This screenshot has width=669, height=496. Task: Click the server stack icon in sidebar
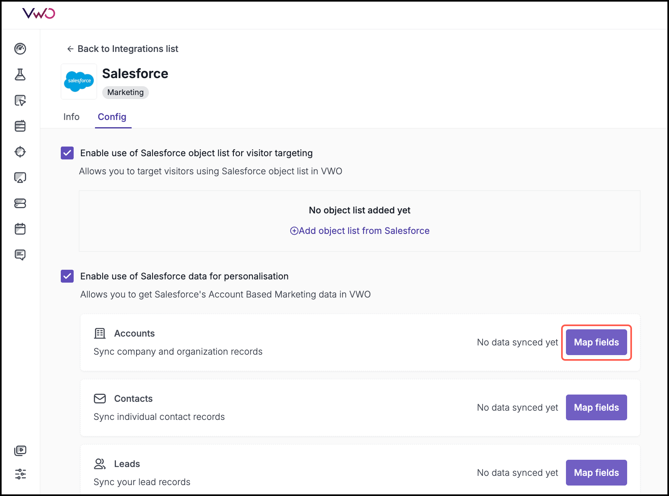click(x=20, y=203)
